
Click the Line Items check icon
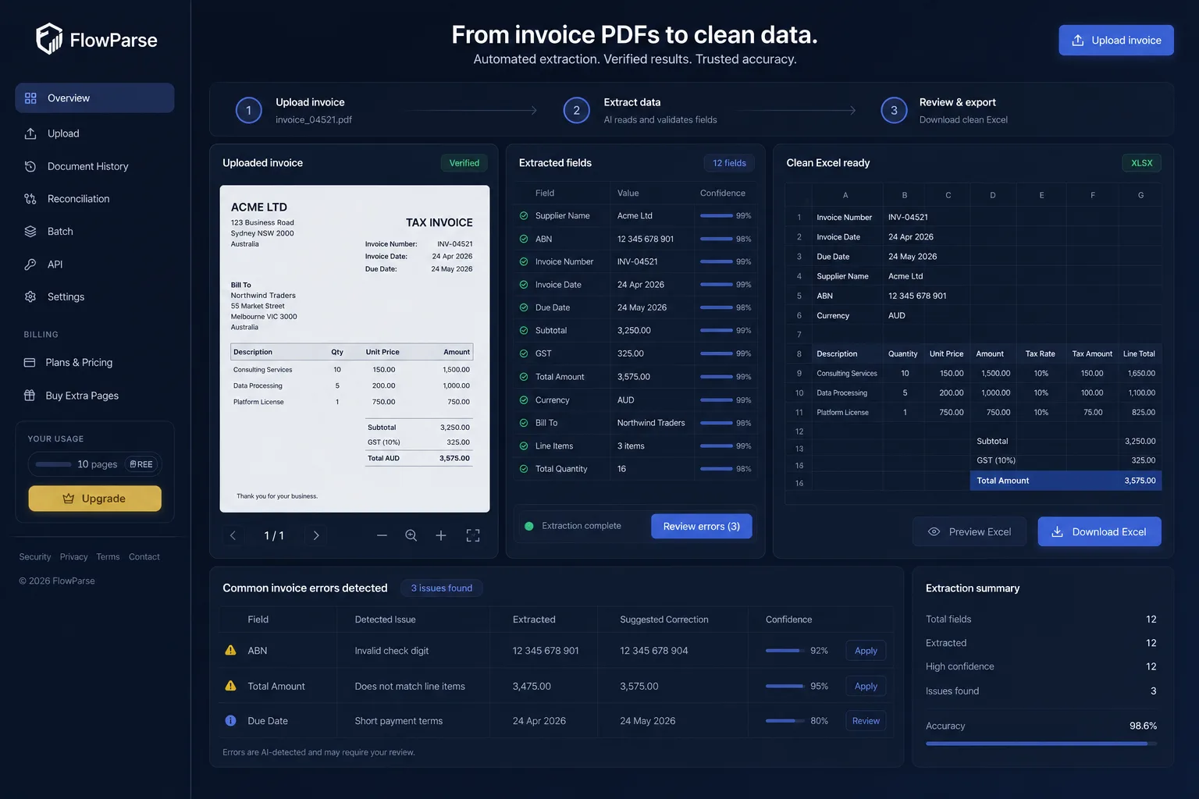(524, 446)
